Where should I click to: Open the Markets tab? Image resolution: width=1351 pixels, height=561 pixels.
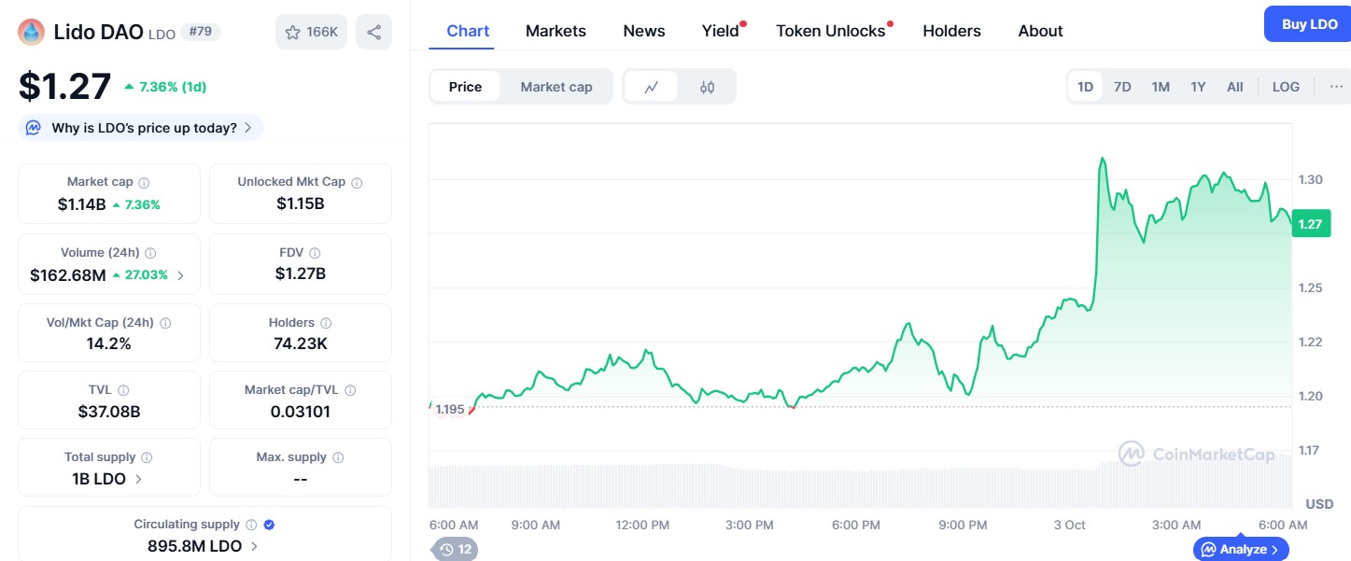pyautogui.click(x=556, y=31)
